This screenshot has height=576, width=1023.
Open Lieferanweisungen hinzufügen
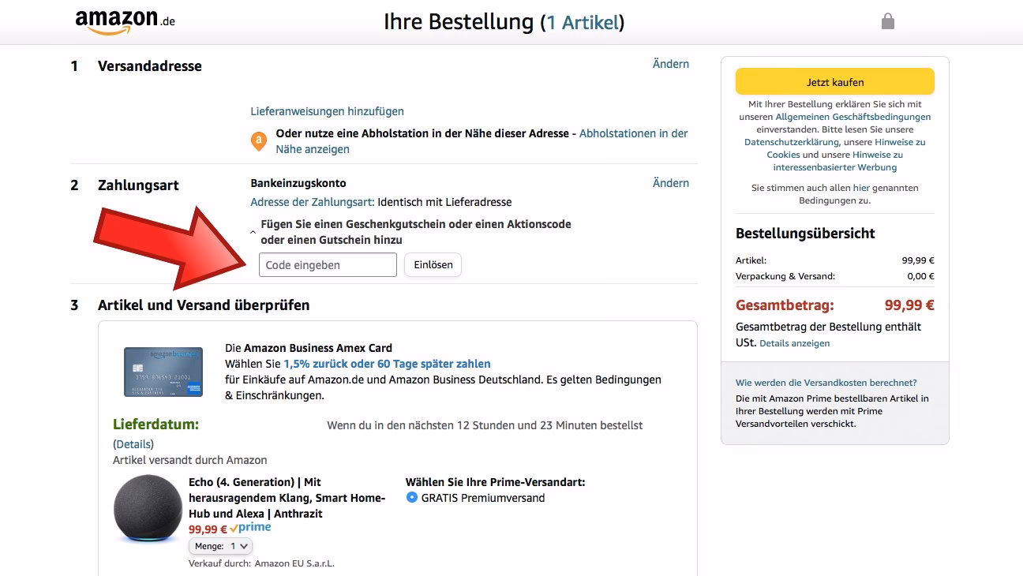point(328,111)
